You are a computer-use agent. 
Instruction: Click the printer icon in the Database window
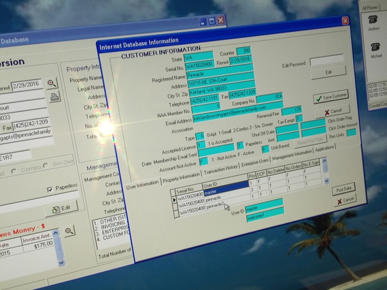[55, 97]
